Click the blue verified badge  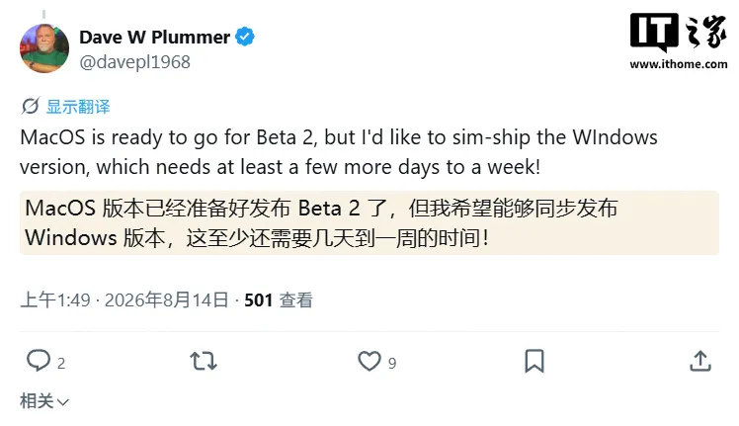(245, 37)
